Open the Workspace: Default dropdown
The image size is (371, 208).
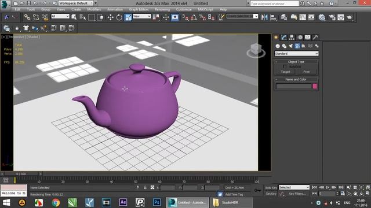coord(75,3)
